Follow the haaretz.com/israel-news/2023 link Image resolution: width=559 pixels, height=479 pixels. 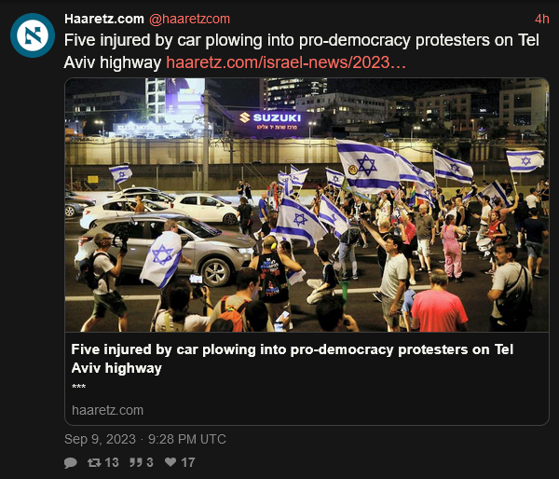coord(286,62)
